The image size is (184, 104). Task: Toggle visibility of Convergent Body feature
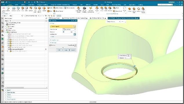[9, 49]
